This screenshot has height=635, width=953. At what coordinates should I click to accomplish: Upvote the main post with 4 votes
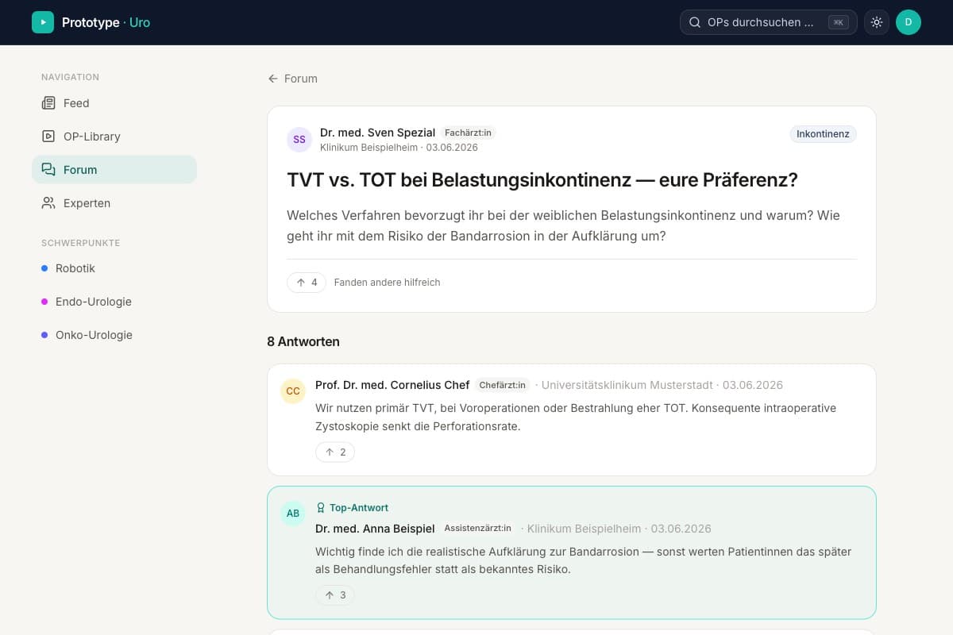[307, 283]
